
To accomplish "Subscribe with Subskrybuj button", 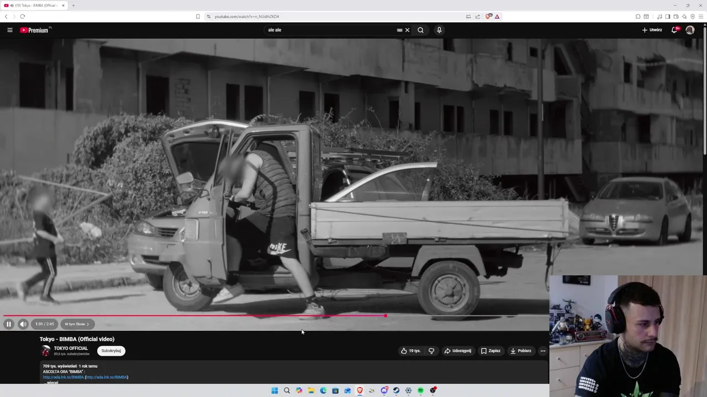I will click(x=111, y=351).
